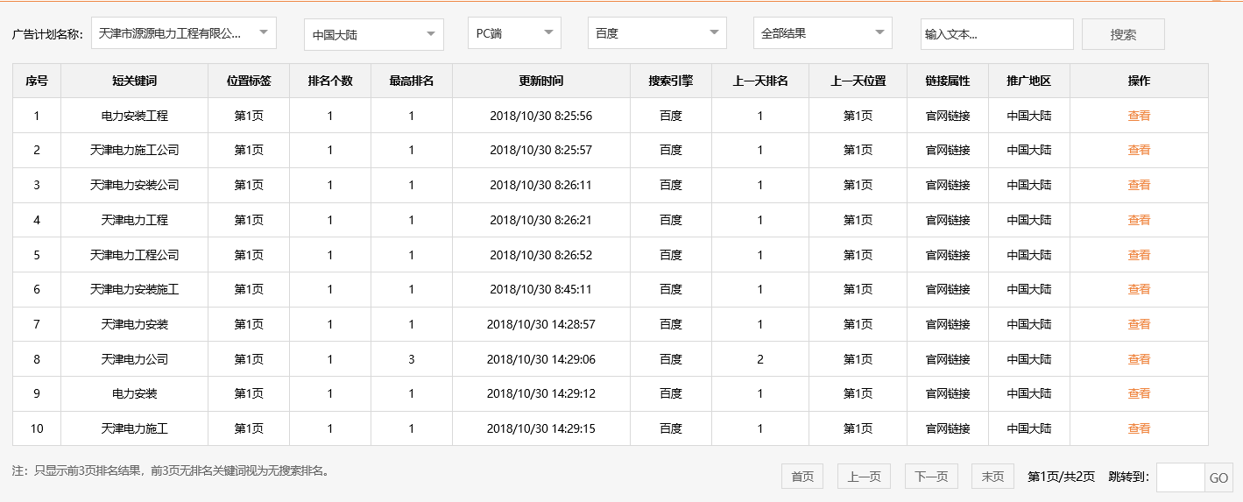The height and width of the screenshot is (502, 1243).
Task: Click 查看 for 天津电力施工 row
Action: 1139,428
